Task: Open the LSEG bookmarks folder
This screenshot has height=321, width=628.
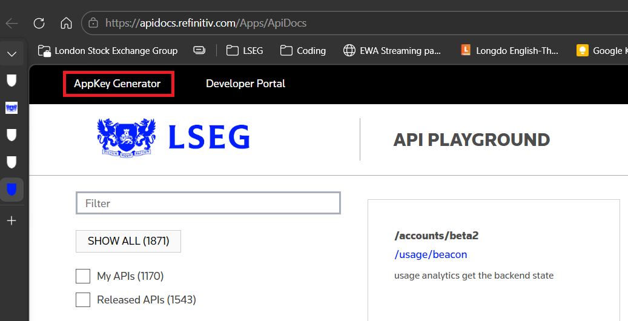Action: [x=245, y=50]
